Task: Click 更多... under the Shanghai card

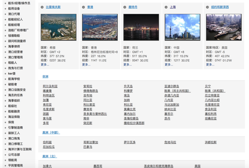Action: click(x=169, y=65)
